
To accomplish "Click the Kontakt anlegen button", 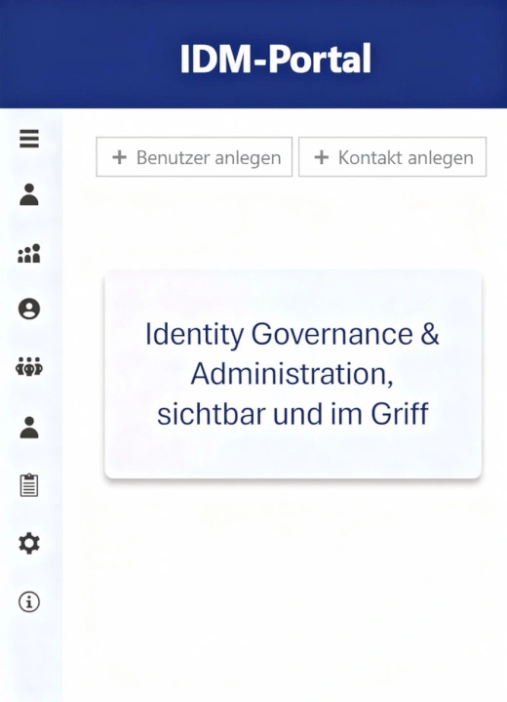I will 393,157.
